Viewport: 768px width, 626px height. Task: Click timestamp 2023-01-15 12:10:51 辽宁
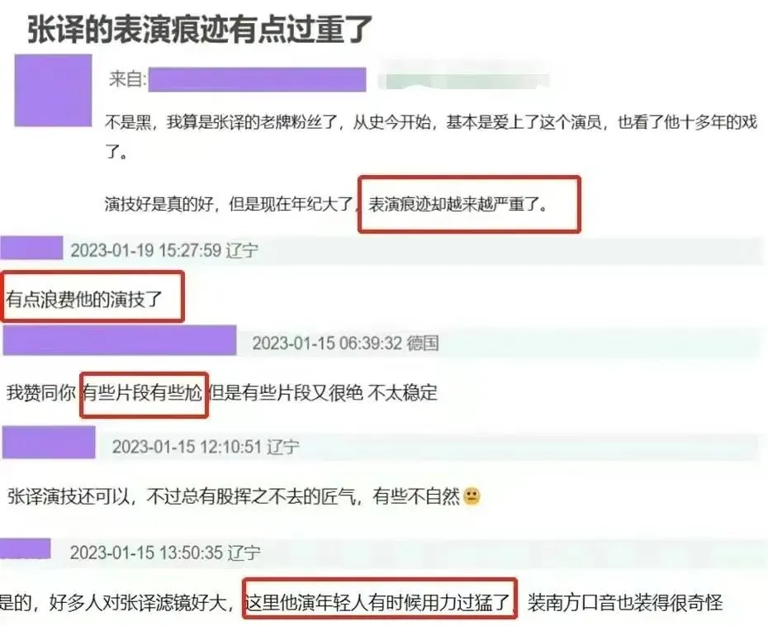click(x=206, y=447)
